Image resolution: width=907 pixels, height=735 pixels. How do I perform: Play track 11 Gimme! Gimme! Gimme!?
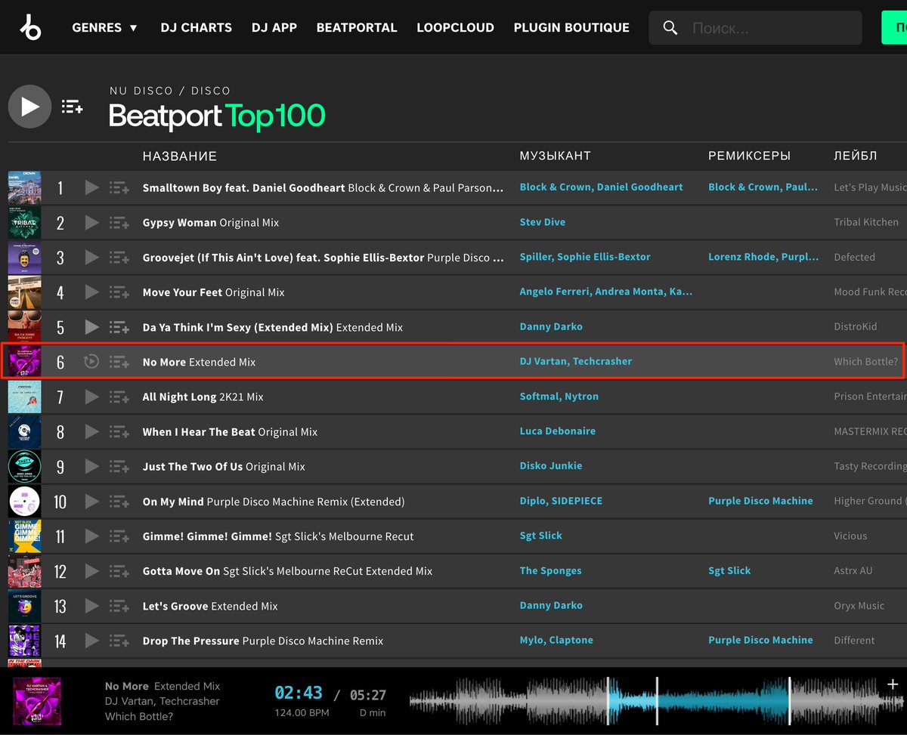(x=91, y=536)
